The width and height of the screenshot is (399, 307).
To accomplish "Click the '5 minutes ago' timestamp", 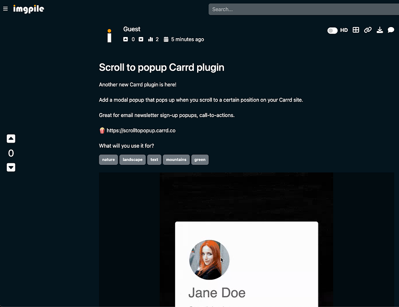I will click(188, 39).
